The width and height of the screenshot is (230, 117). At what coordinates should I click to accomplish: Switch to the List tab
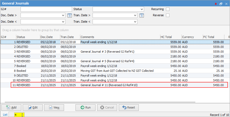pos(5,115)
